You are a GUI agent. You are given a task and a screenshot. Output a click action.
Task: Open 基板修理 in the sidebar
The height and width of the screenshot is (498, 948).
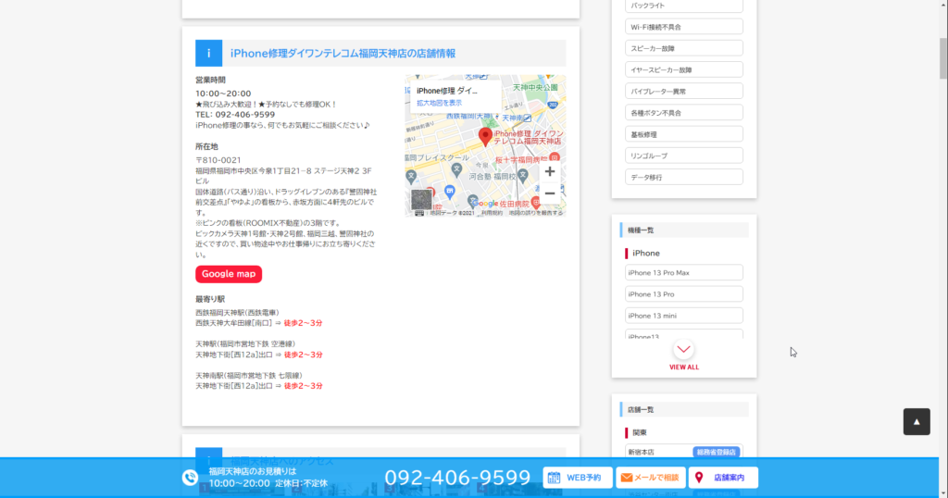[x=684, y=134]
